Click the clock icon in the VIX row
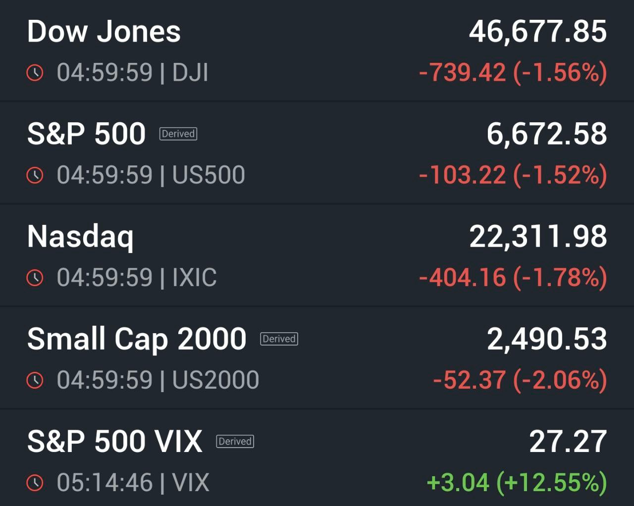This screenshot has height=506, width=634. tap(35, 482)
